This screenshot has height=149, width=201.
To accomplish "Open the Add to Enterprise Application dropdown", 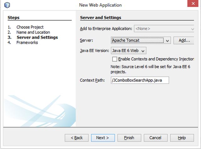I will pyautogui.click(x=164, y=29).
